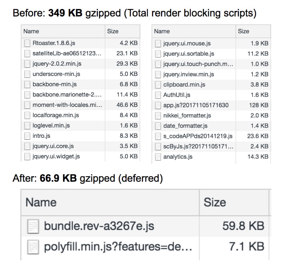Sort left table by Name column

(x=31, y=31)
